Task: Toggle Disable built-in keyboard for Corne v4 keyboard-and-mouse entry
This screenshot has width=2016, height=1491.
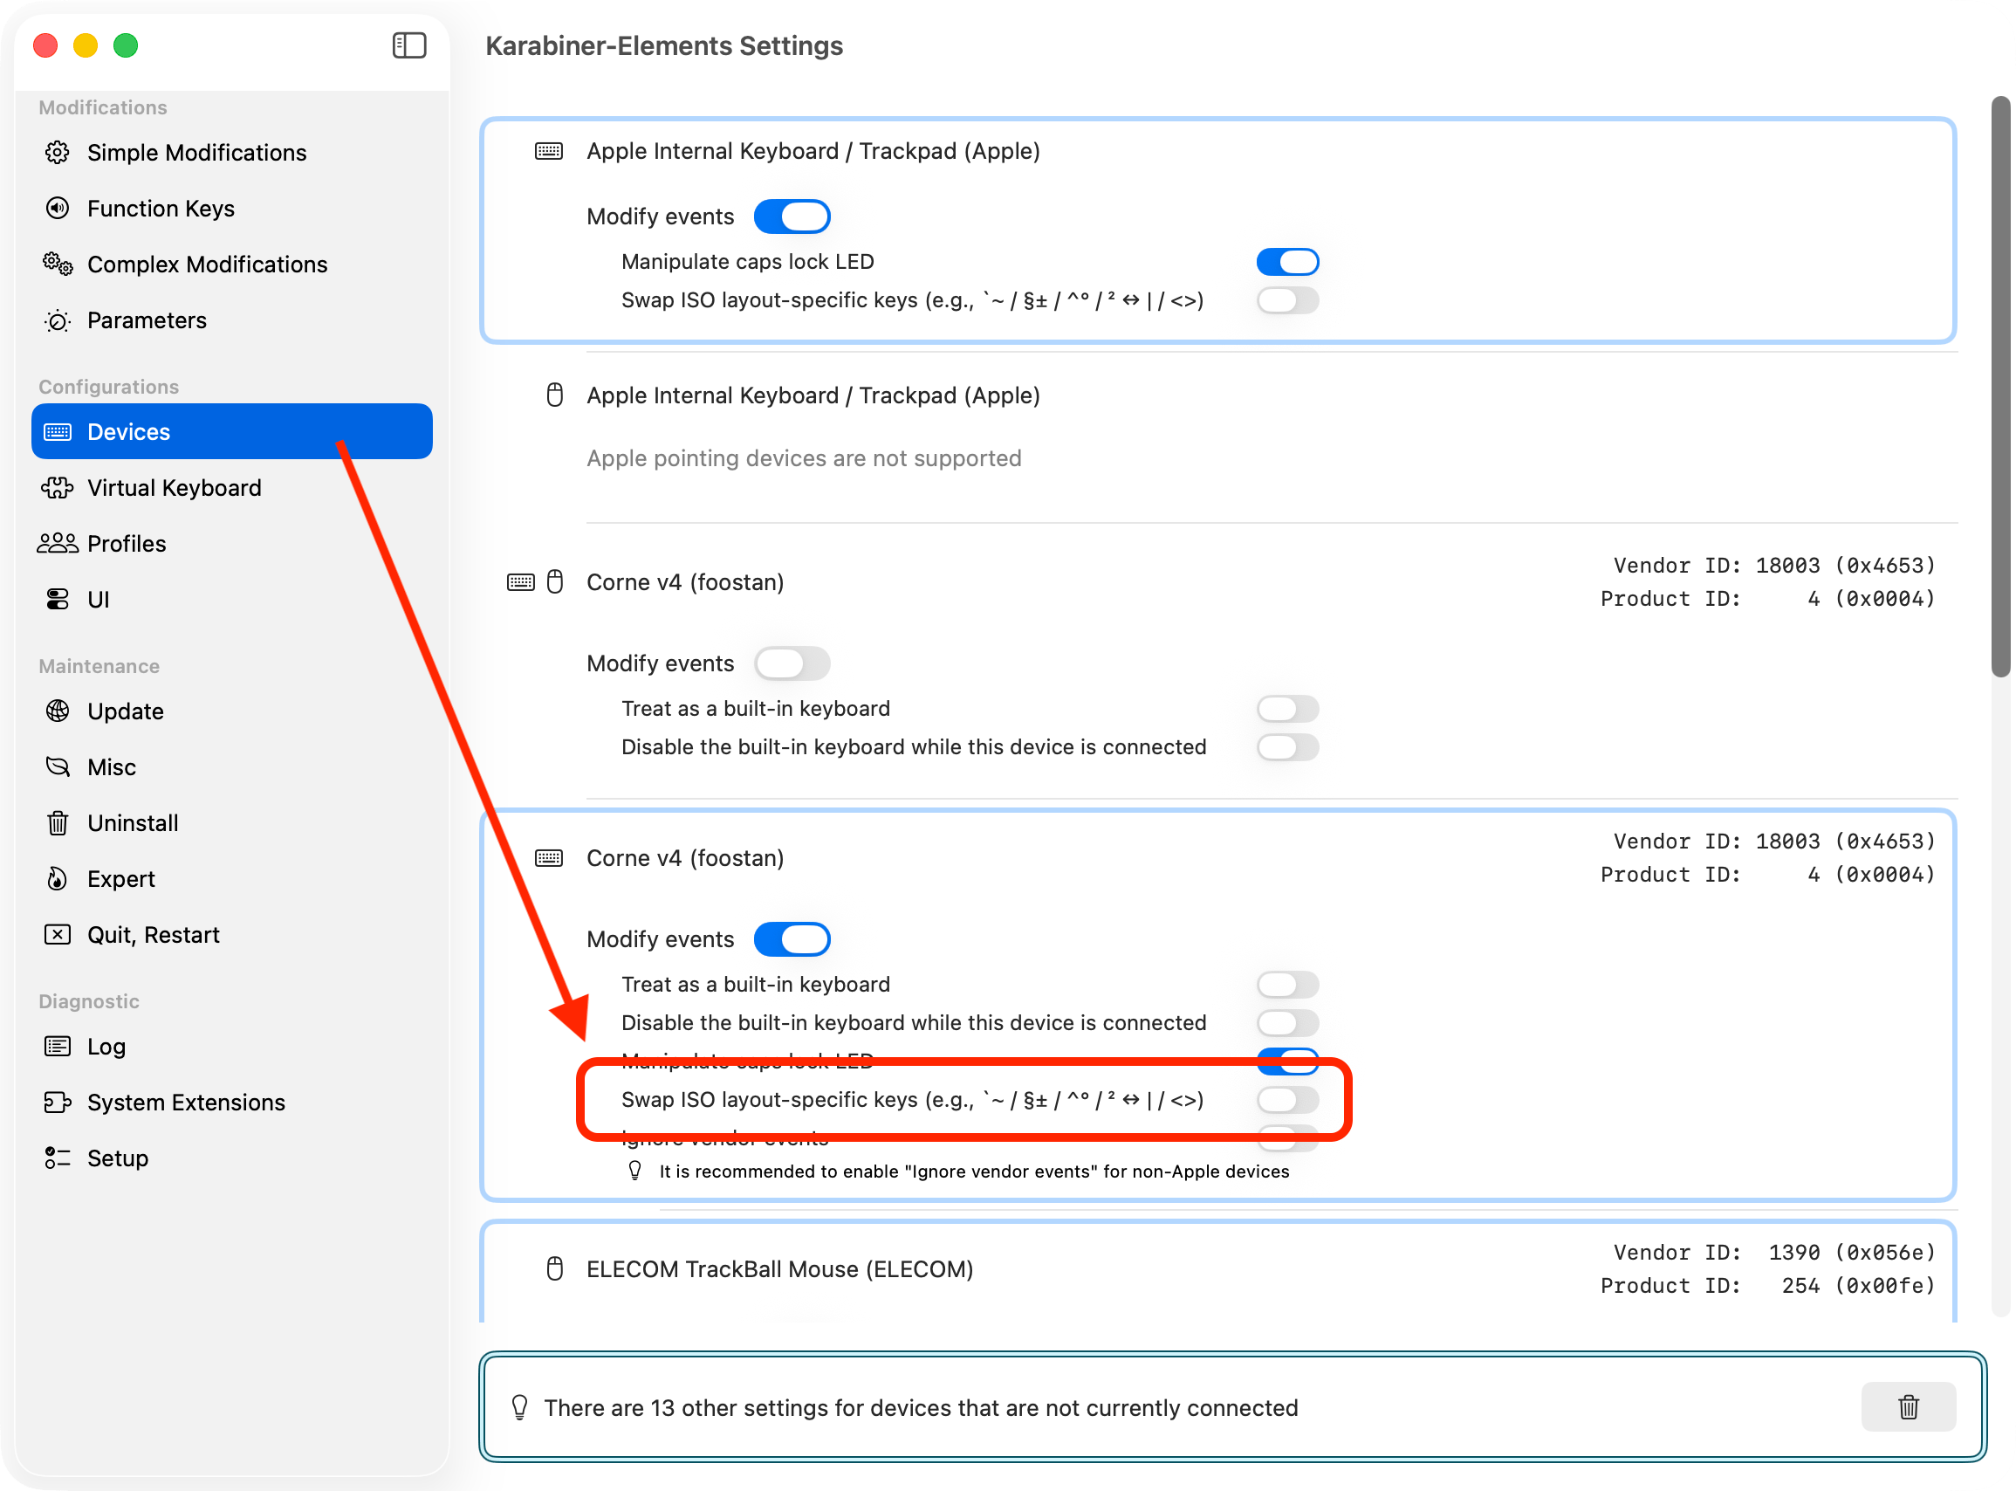Action: tap(1287, 746)
